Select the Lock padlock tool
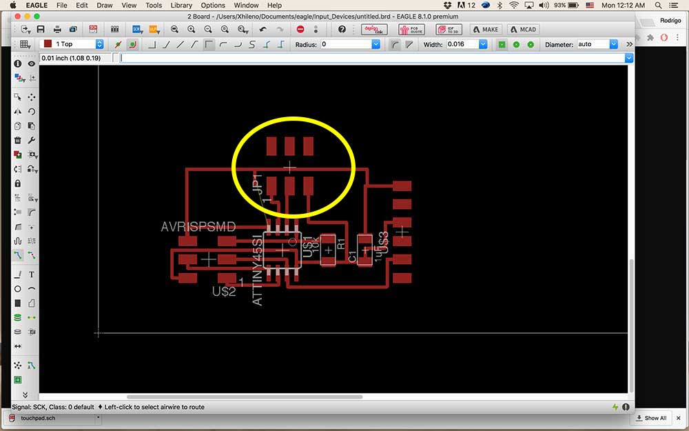 tap(18, 183)
